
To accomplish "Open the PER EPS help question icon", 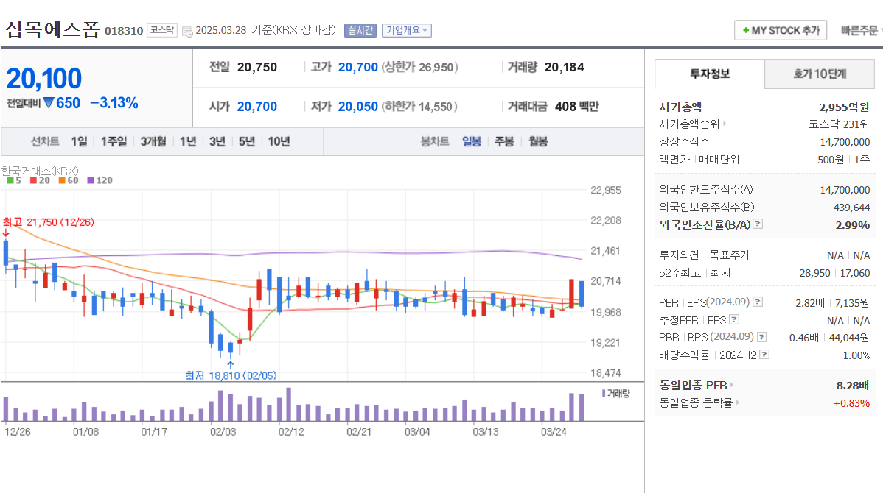I will click(758, 302).
